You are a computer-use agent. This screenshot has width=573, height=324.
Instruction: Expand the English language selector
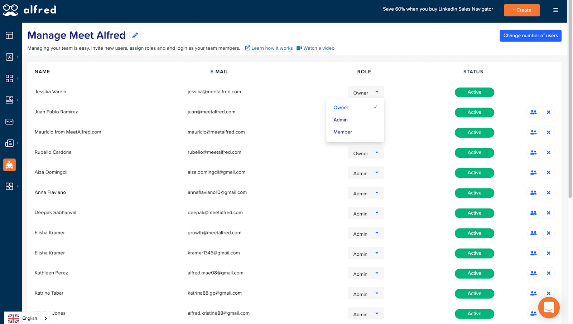[28, 318]
